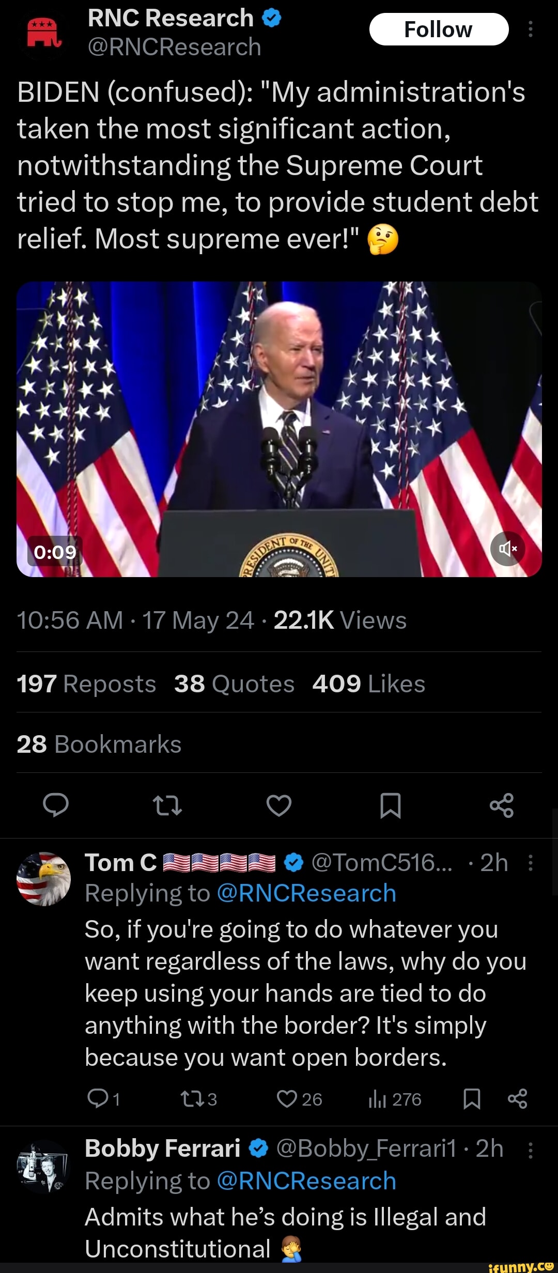Viewport: 558px width, 1273px height.
Task: Bookmark the RNC Research post
Action: click(x=391, y=805)
